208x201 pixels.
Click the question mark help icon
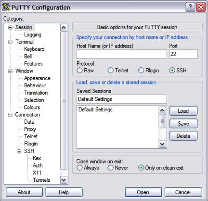pos(190,7)
